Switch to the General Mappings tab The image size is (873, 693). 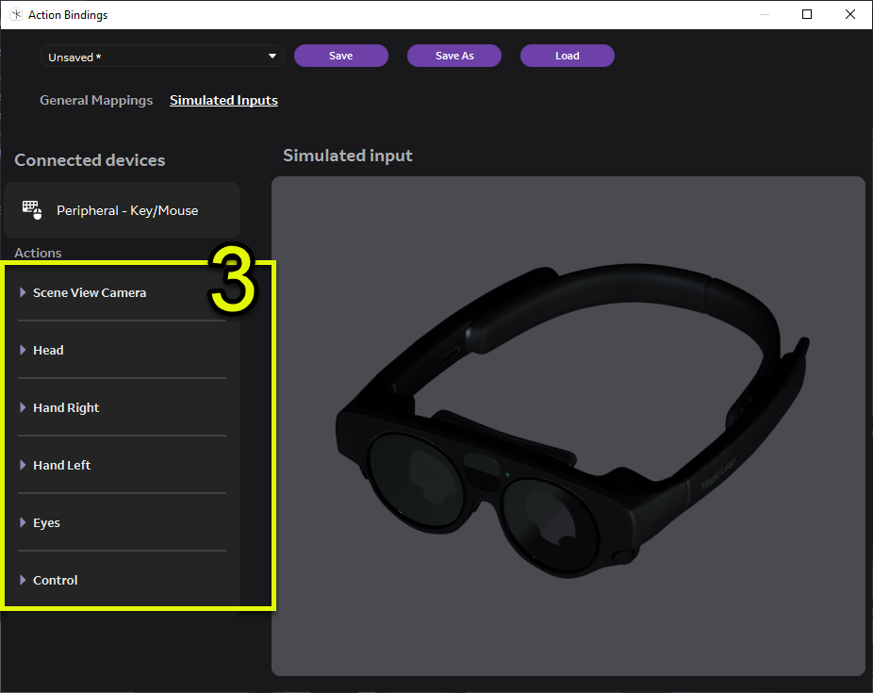click(x=96, y=100)
